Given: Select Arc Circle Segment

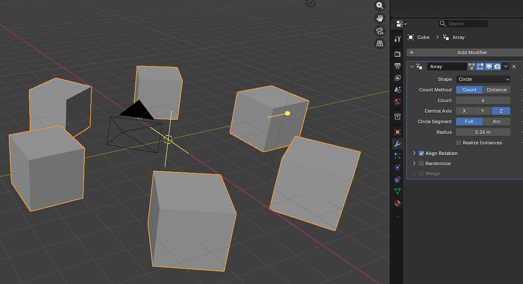Looking at the screenshot, I should [496, 121].
